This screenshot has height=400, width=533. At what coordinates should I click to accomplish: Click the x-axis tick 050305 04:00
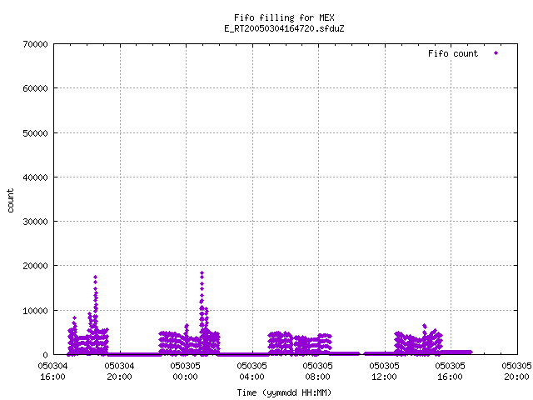tap(252, 372)
